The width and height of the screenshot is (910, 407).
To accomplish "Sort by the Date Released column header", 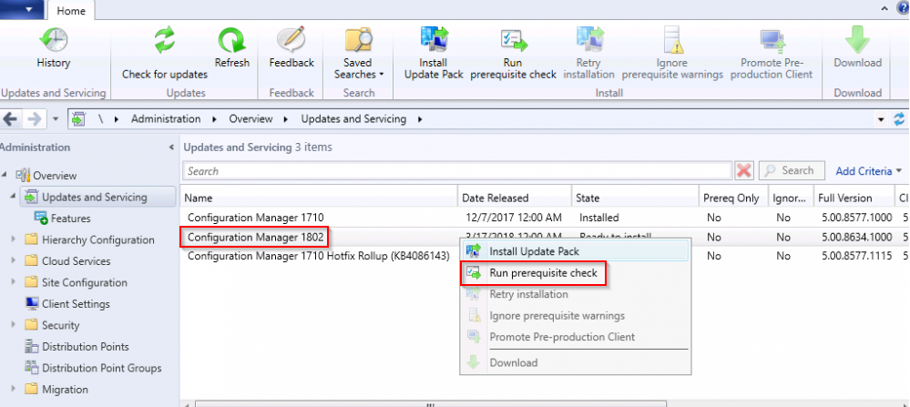I will [x=514, y=198].
